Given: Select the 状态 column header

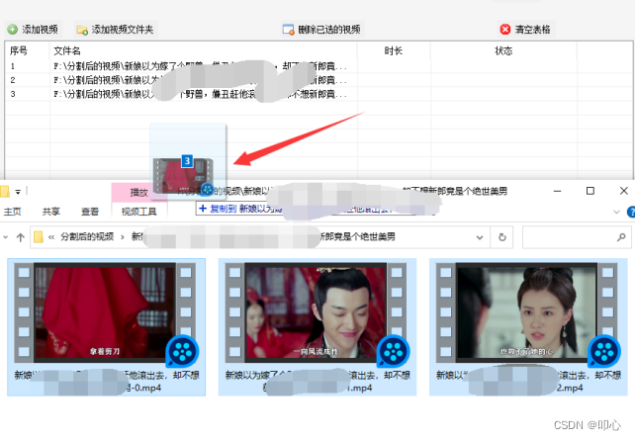Looking at the screenshot, I should pyautogui.click(x=503, y=50).
